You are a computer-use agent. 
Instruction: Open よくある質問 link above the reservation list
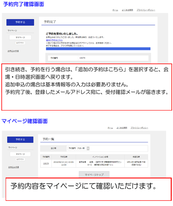122,128
